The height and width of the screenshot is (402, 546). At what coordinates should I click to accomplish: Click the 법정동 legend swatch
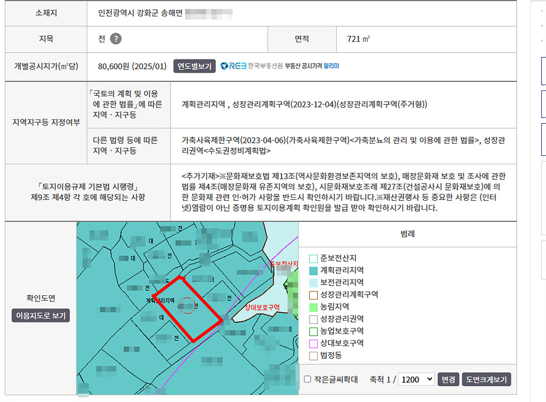[314, 356]
